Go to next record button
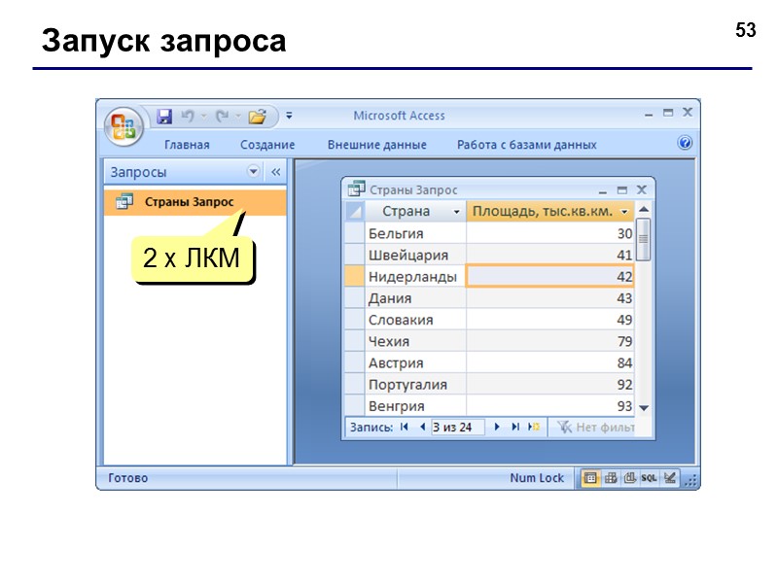The width and height of the screenshot is (778, 583). [x=497, y=427]
